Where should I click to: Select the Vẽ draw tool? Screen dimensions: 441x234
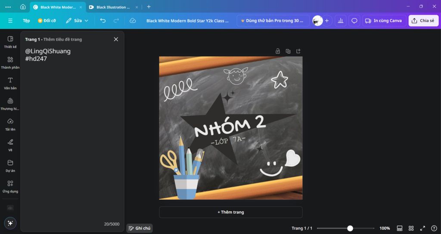10,145
